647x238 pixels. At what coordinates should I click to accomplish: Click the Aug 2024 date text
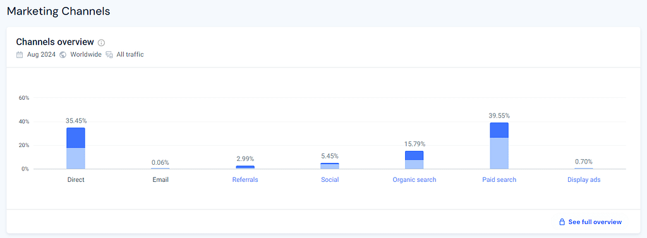pyautogui.click(x=41, y=54)
